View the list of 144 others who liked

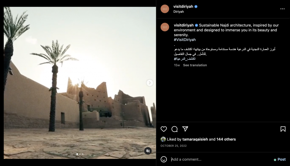[x=226, y=139]
